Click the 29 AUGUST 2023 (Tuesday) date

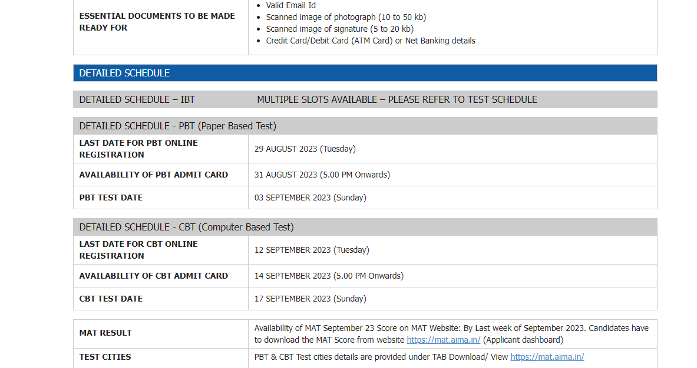[305, 149]
